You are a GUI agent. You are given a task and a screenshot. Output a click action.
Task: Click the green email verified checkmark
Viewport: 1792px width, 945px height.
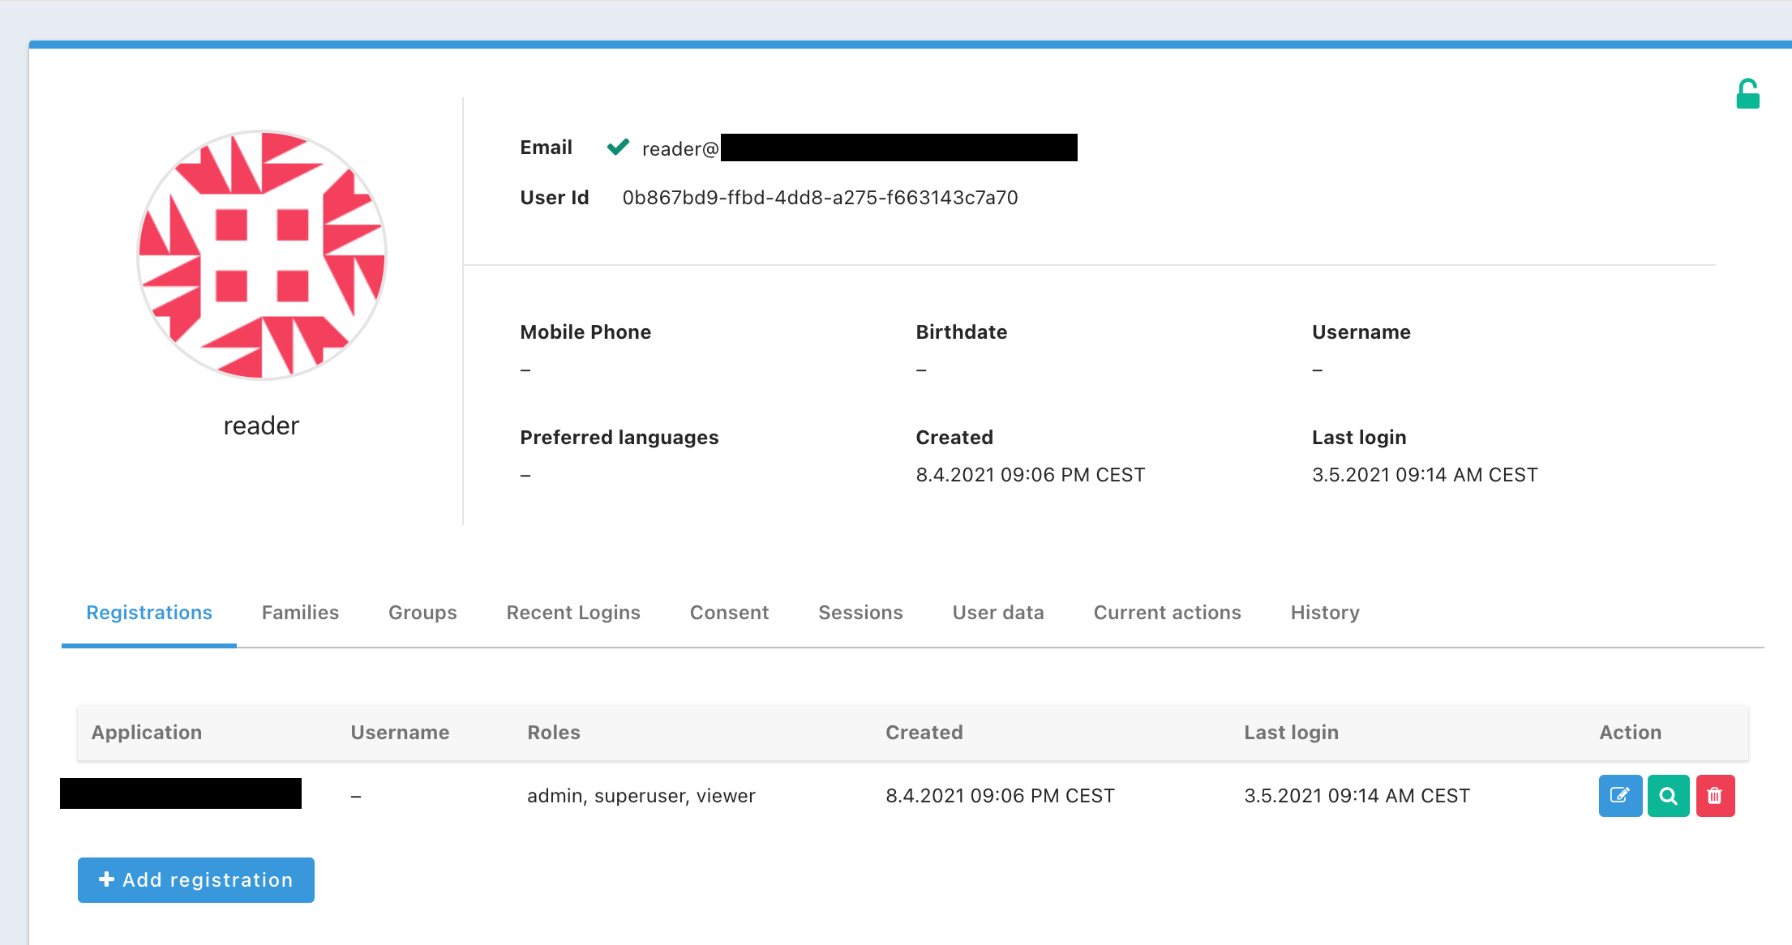[x=618, y=147]
